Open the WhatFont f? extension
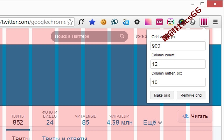 point(81,22)
